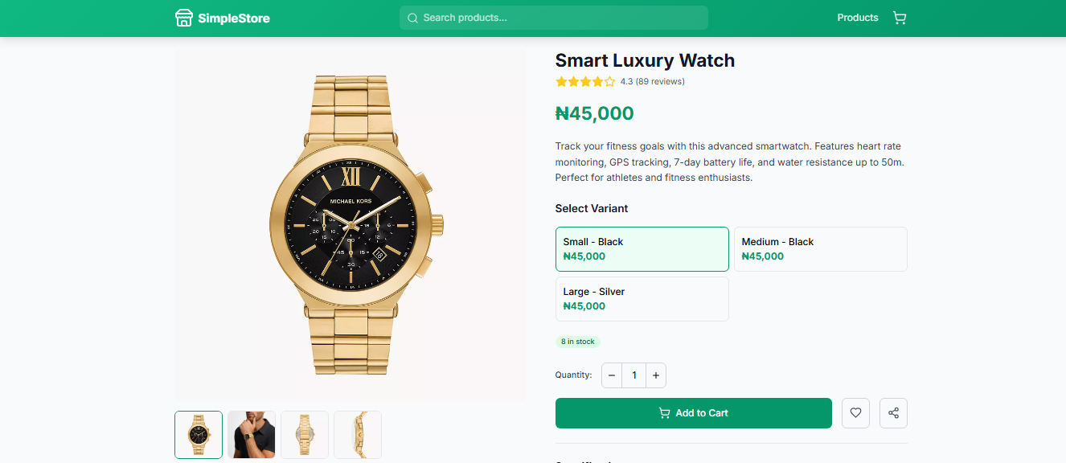1066x463 pixels.
Task: Save item using the heart wishlist icon
Action: coord(855,412)
